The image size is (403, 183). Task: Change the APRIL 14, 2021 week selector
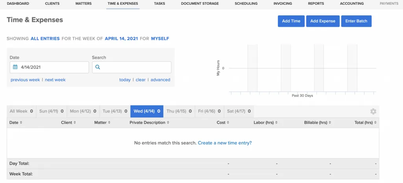(121, 39)
